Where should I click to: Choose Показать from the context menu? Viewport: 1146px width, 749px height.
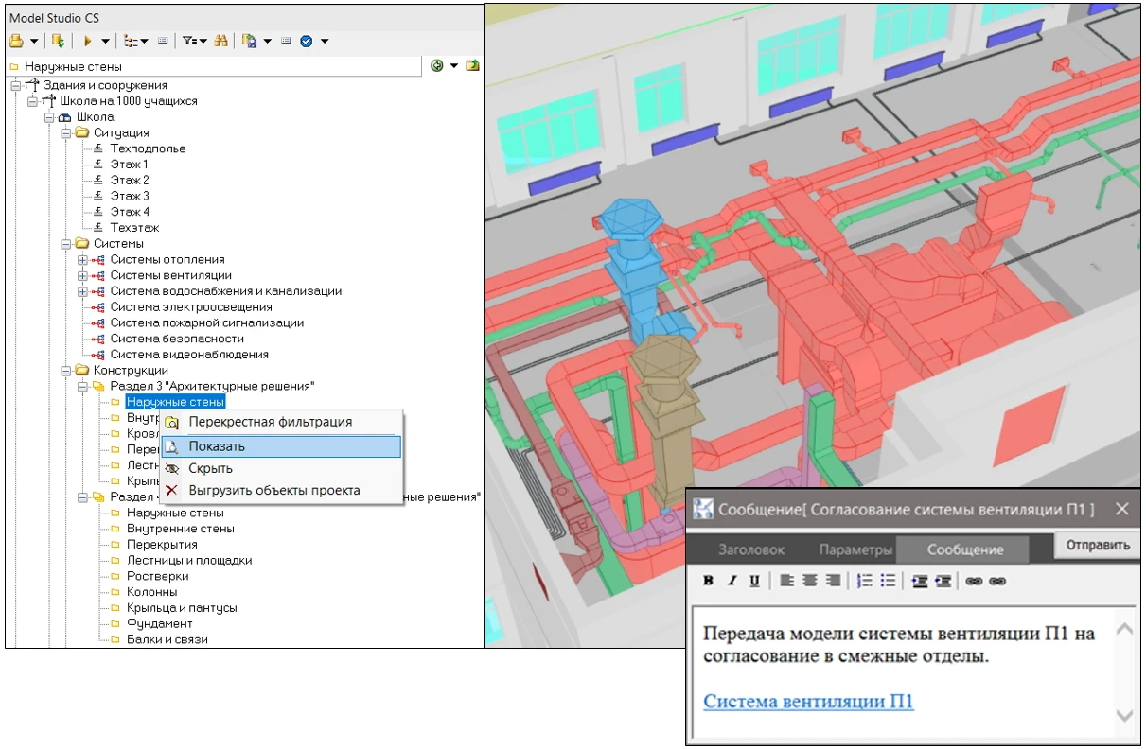pos(217,446)
